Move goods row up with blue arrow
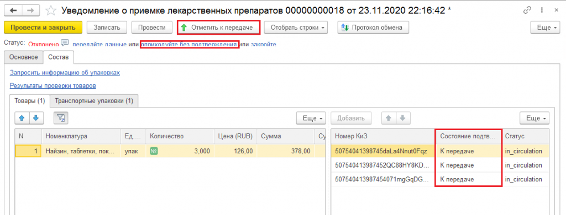The width and height of the screenshot is (566, 215). pos(22,118)
